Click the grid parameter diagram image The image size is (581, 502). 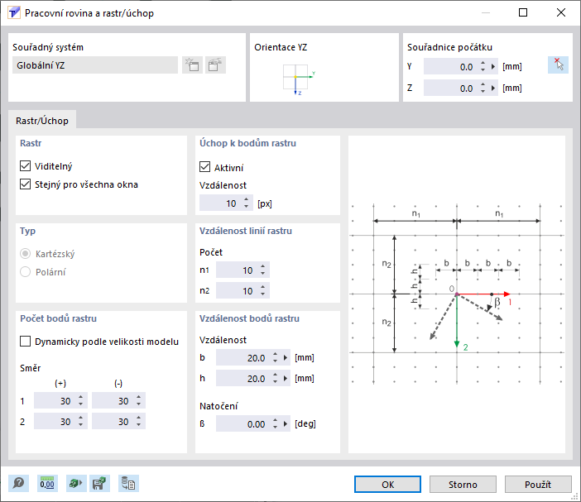[457, 294]
